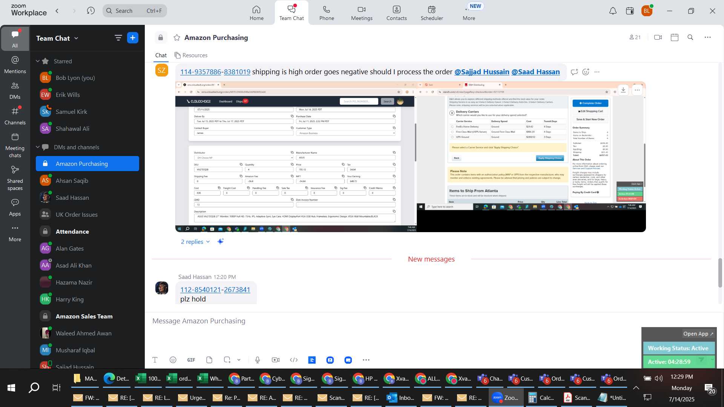Image resolution: width=724 pixels, height=407 pixels.
Task: Collapse the DMs and channels section
Action: point(37,147)
